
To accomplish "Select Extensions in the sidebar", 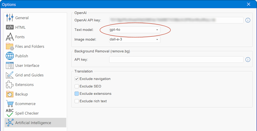I will click(35, 84).
